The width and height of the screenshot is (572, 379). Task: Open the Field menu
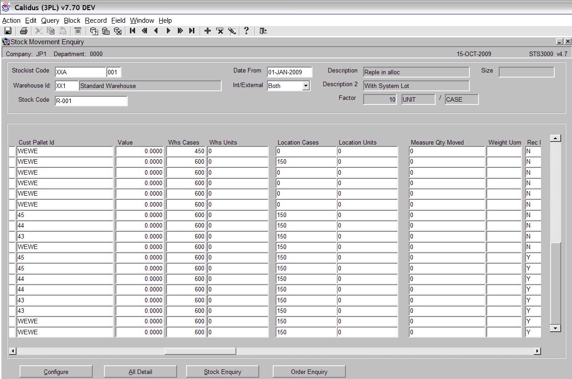click(x=118, y=21)
